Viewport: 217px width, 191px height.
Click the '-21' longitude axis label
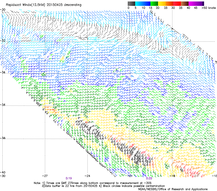(130, 176)
